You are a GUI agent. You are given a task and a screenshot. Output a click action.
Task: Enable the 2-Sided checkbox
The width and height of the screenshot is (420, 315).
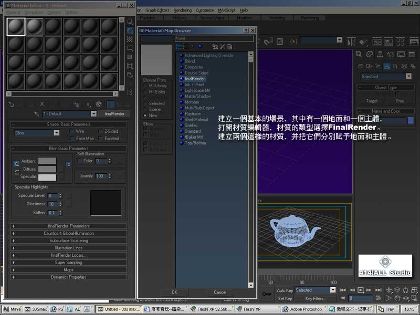[100, 131]
